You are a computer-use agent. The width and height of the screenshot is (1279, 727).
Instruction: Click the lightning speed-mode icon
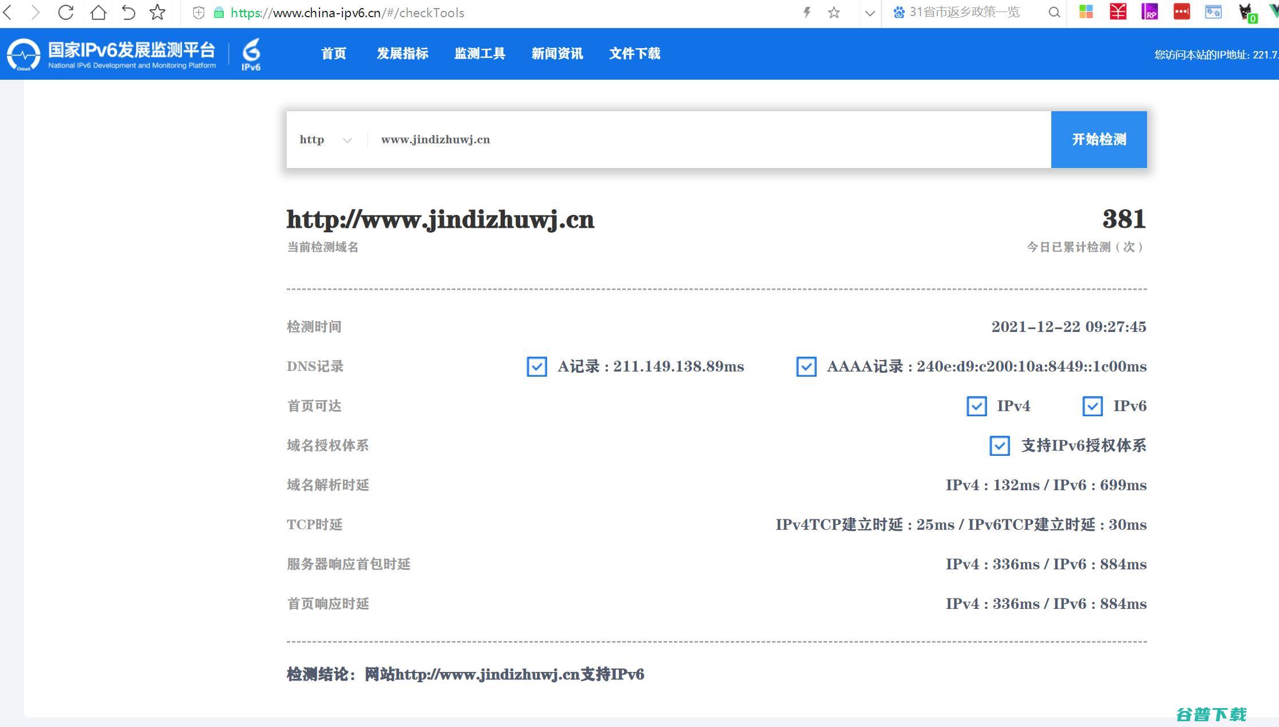(x=807, y=12)
